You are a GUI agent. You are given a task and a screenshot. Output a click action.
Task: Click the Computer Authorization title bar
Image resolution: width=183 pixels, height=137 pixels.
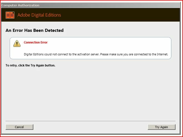91,5
